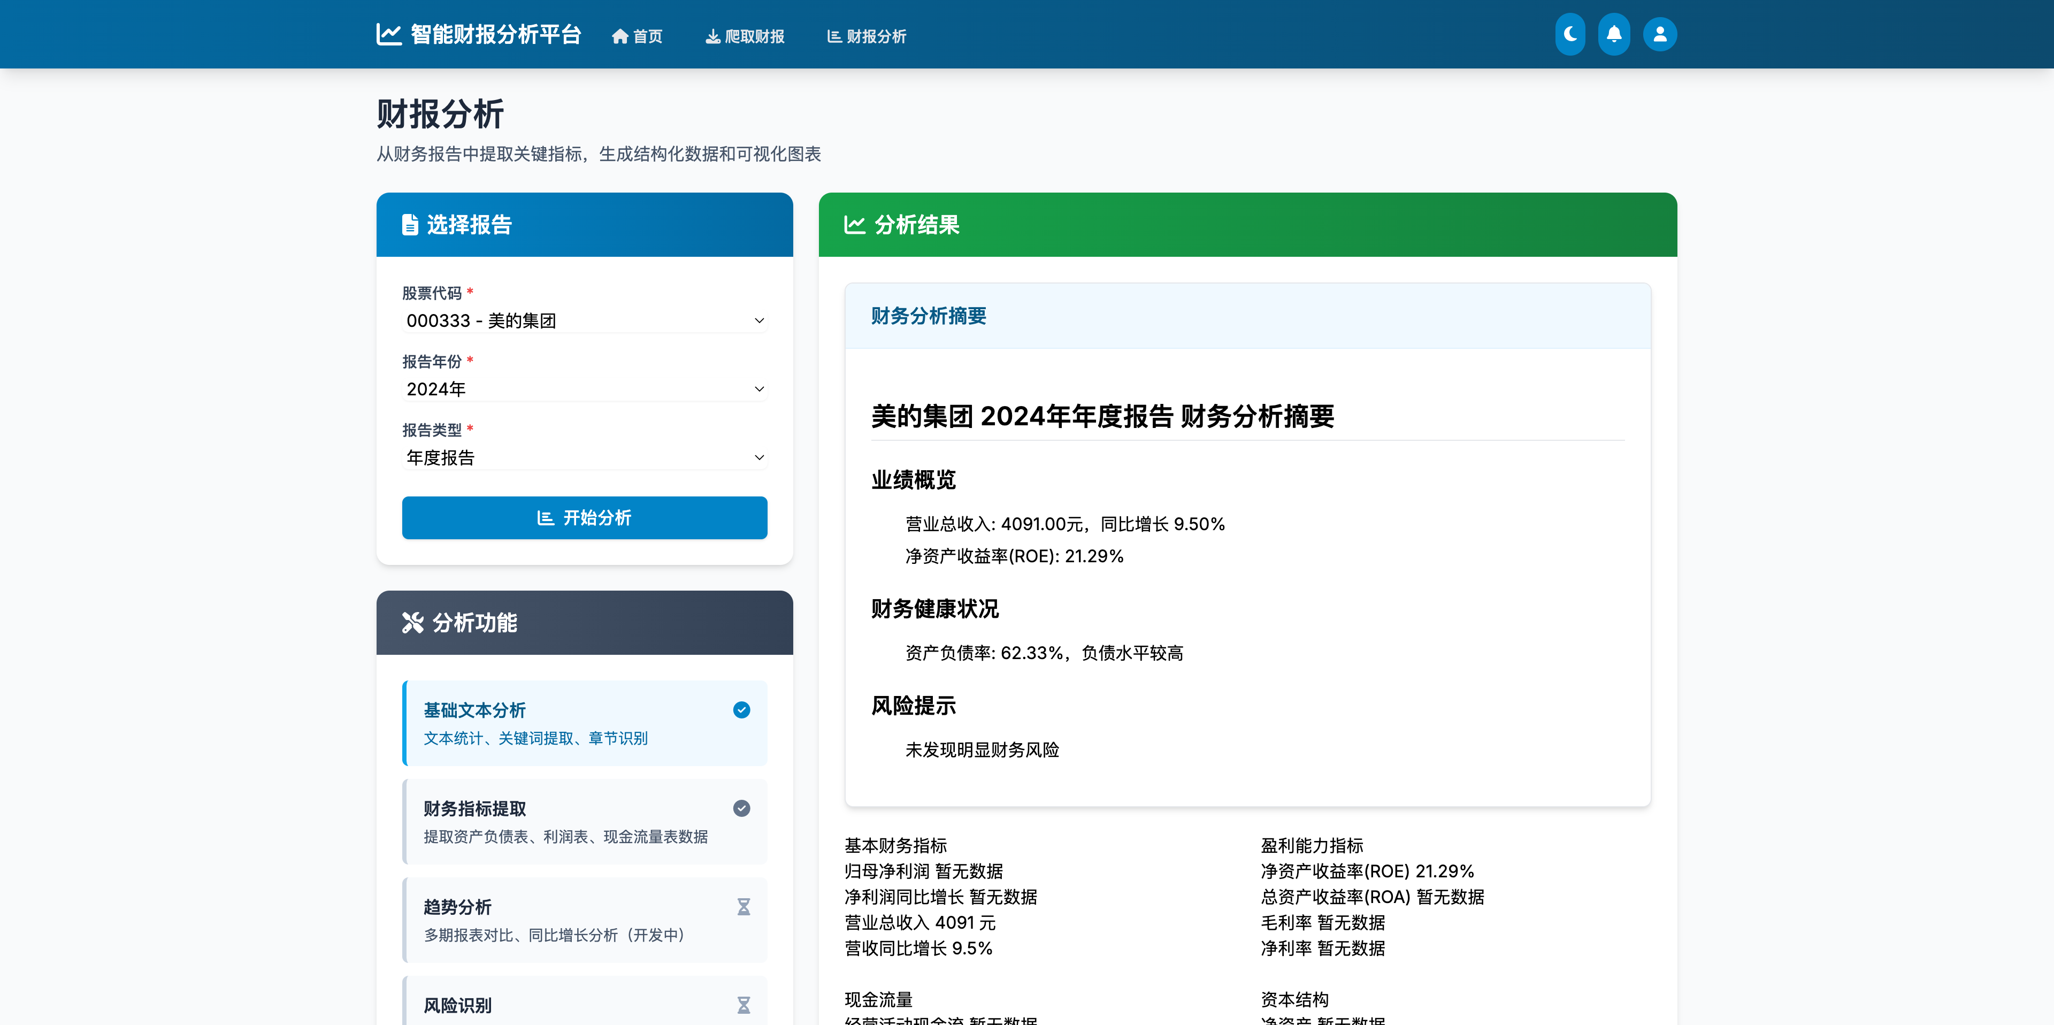Click 财务分析摘要 card header
The height and width of the screenshot is (1025, 2054).
point(1248,316)
